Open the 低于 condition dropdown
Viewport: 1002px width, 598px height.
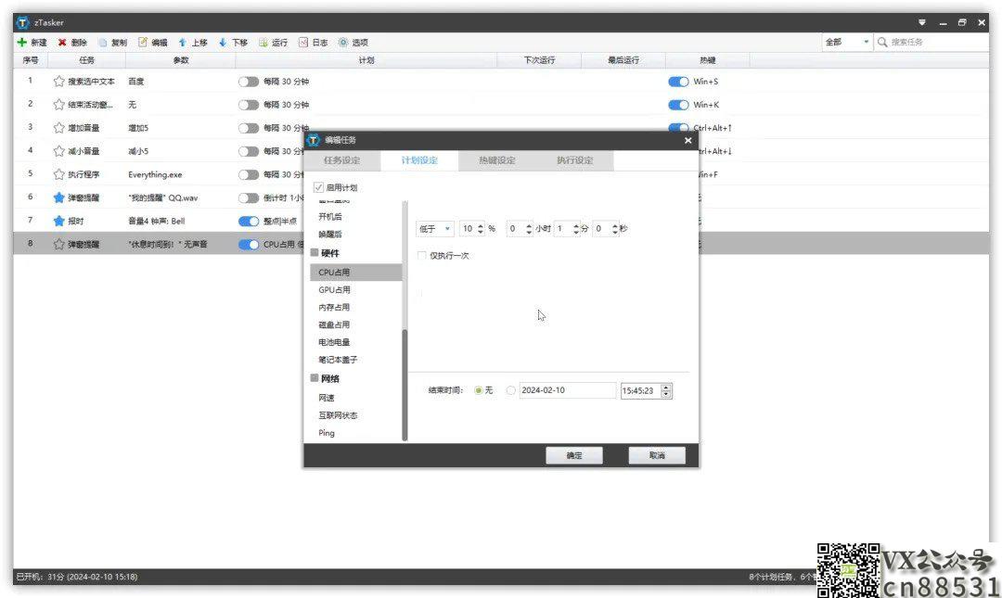click(434, 229)
